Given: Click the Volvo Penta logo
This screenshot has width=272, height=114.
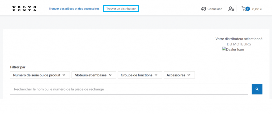Looking at the screenshot, I should point(24,9).
